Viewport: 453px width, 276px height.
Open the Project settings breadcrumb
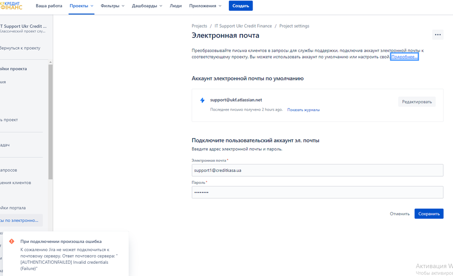pyautogui.click(x=294, y=26)
